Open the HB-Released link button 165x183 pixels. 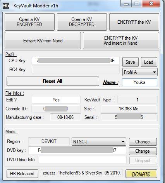tap(22, 174)
